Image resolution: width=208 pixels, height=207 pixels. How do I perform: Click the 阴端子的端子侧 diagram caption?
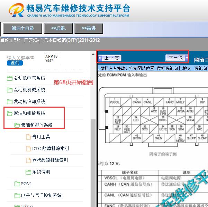click(163, 154)
